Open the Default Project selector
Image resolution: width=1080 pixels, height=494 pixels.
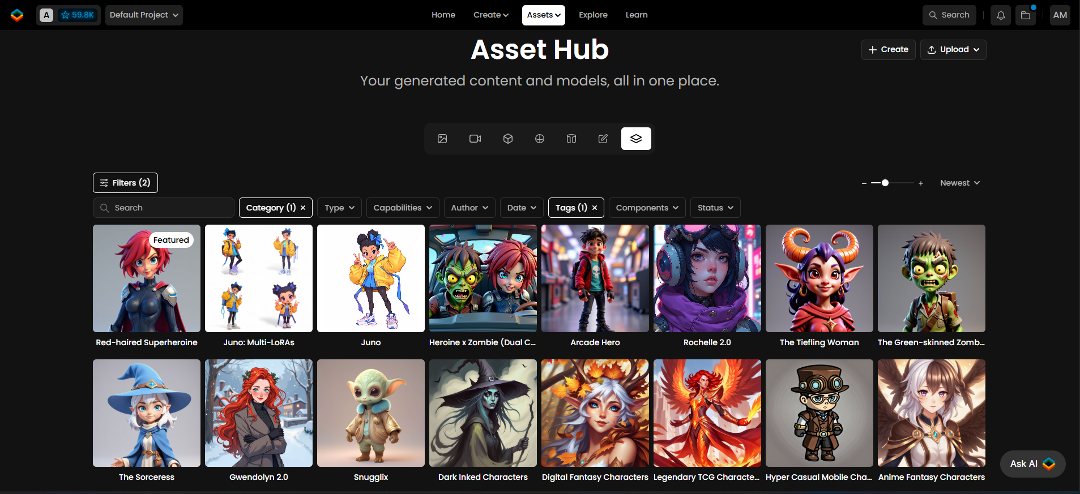pos(144,15)
